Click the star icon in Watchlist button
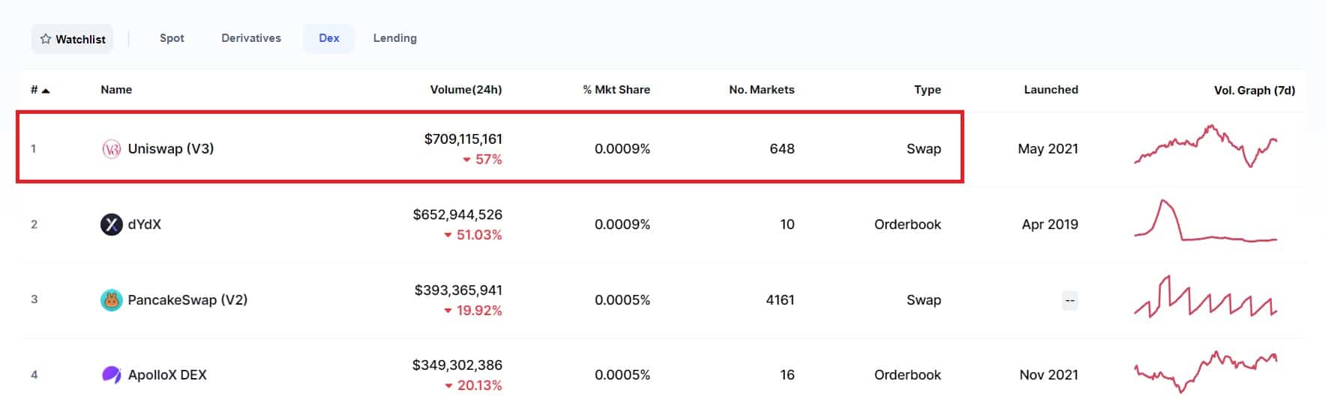 pos(46,39)
